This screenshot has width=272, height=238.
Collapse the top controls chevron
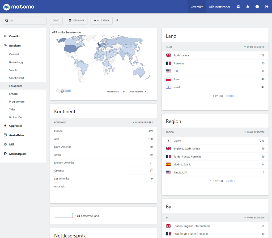point(117,20)
